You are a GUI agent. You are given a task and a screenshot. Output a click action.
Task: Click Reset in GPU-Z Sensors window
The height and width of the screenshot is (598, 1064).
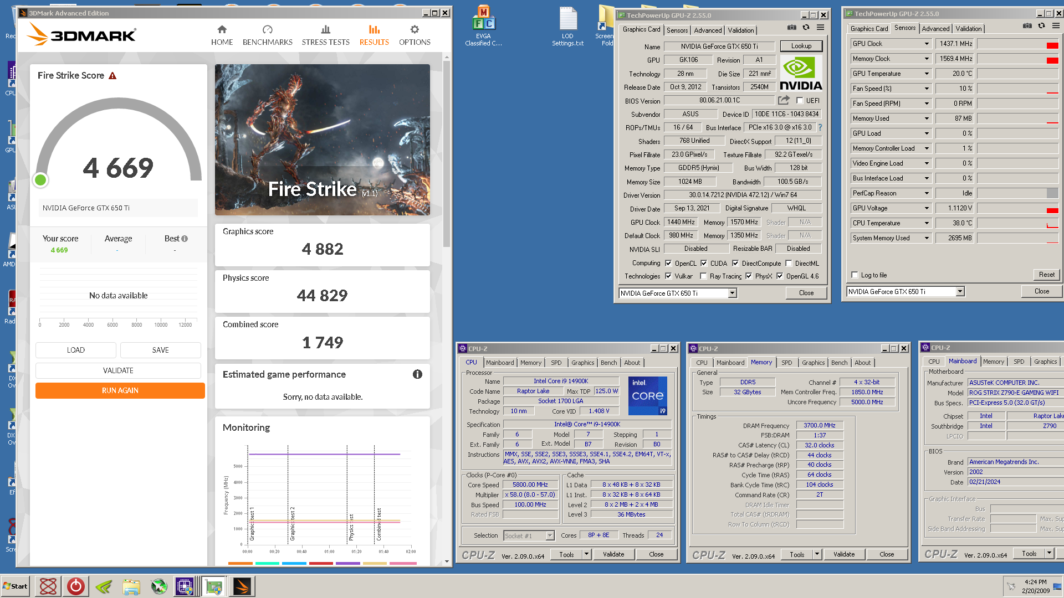(x=1046, y=275)
